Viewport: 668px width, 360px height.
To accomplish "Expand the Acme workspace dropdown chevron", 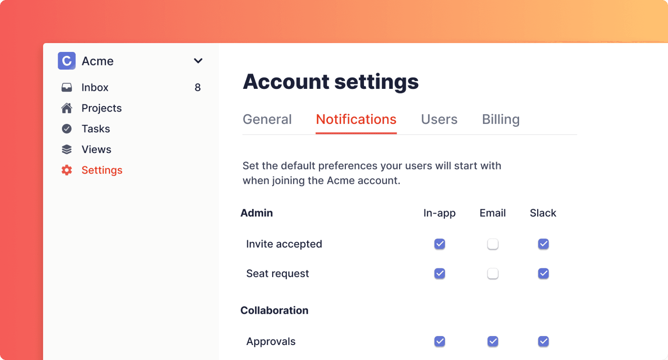I will 198,61.
